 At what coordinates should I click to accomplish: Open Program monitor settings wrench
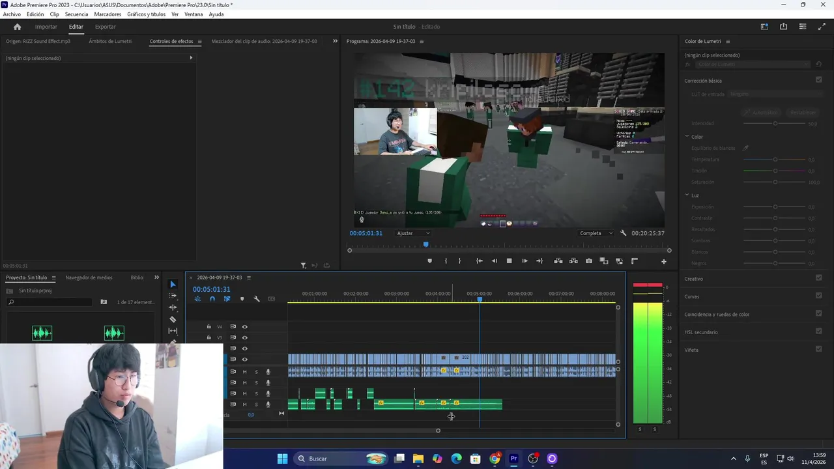click(624, 233)
